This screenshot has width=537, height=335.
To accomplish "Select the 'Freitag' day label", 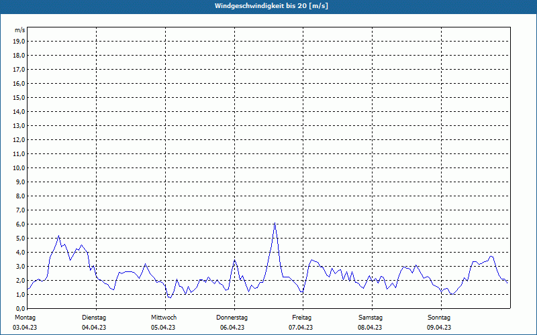I will [x=301, y=318].
